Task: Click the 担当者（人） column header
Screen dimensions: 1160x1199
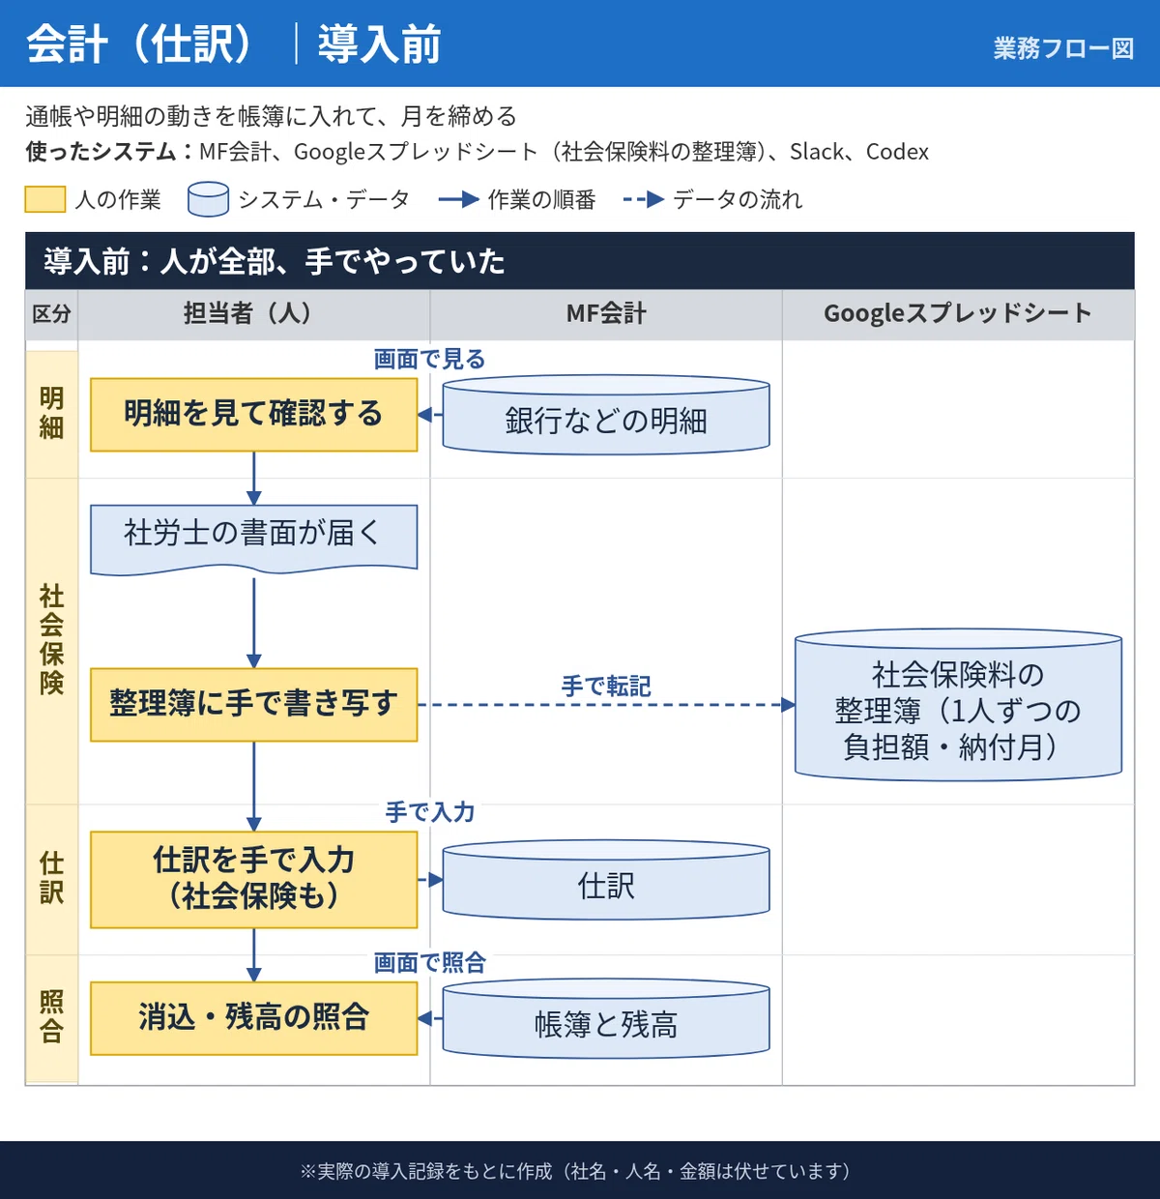Action: [254, 314]
